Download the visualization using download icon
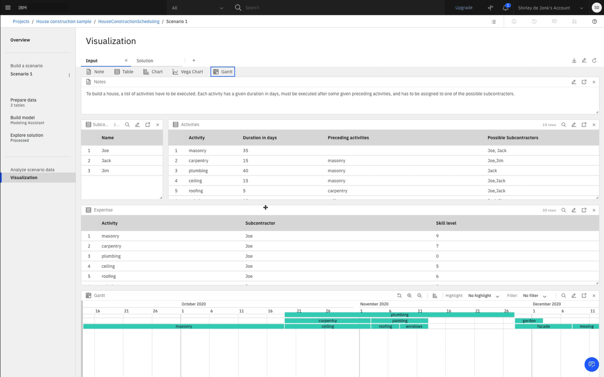 tap(574, 60)
